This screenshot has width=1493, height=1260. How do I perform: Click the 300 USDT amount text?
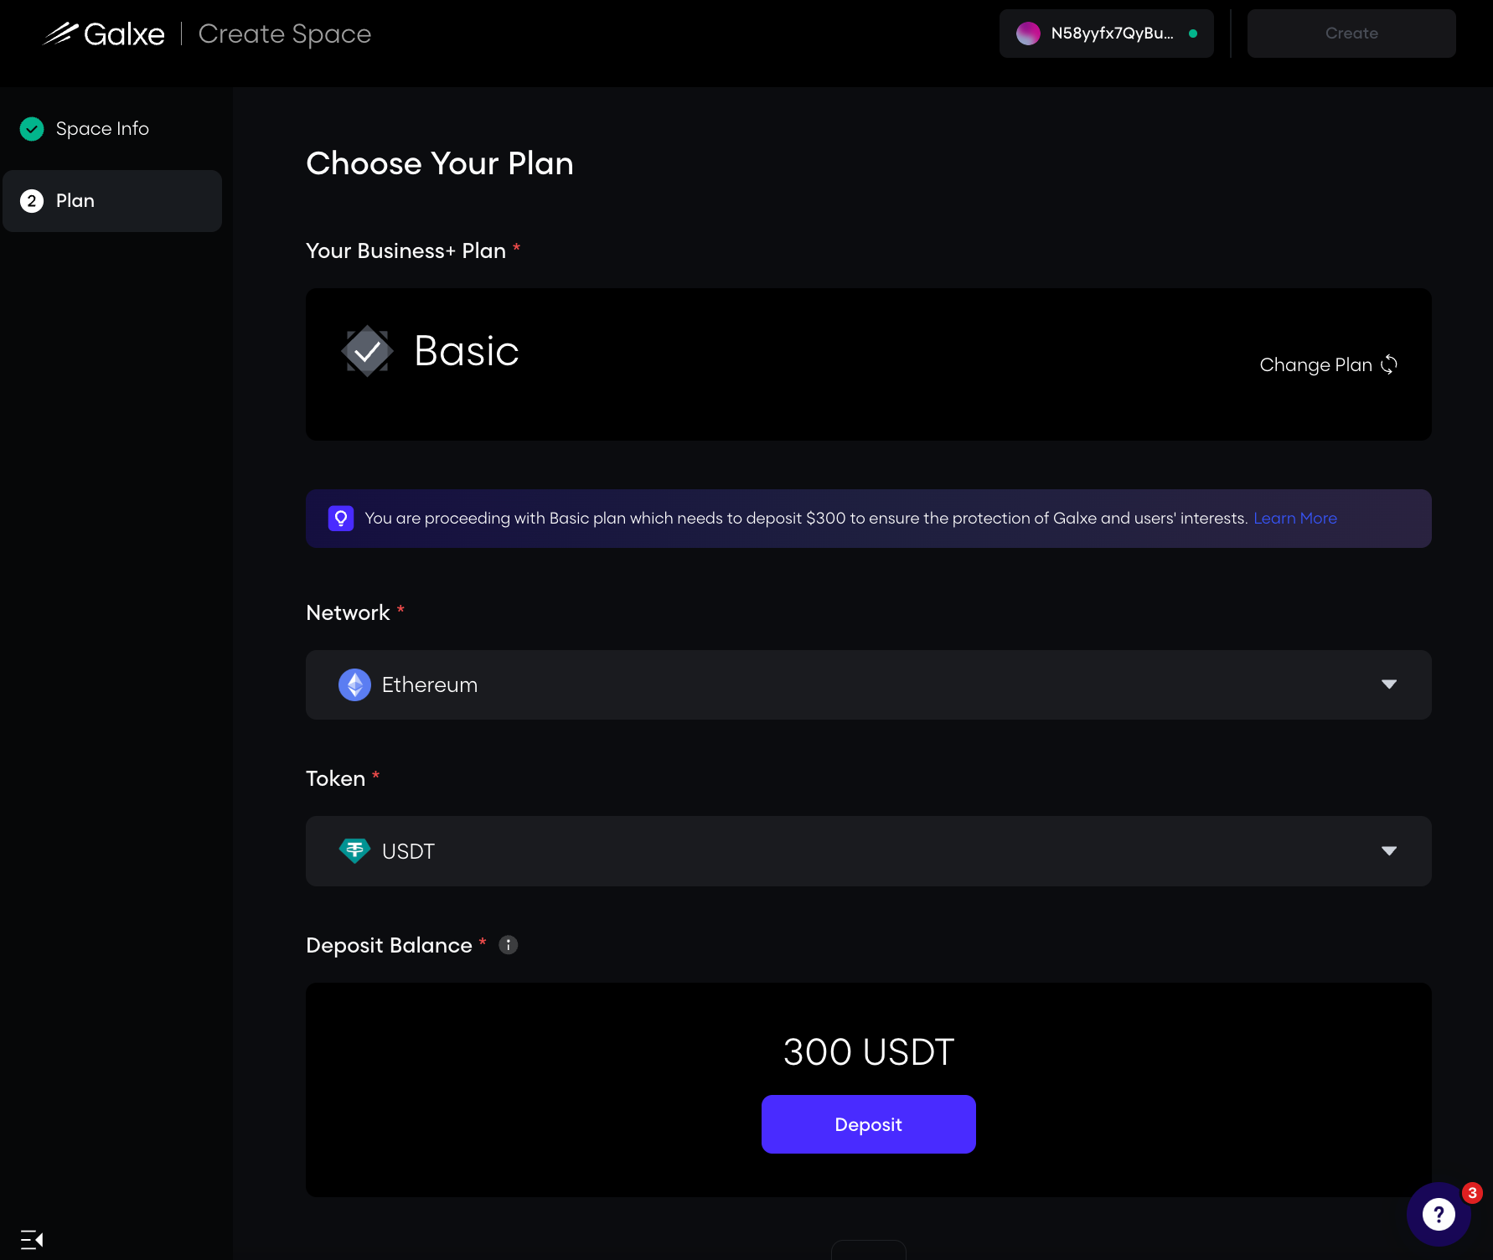coord(868,1051)
